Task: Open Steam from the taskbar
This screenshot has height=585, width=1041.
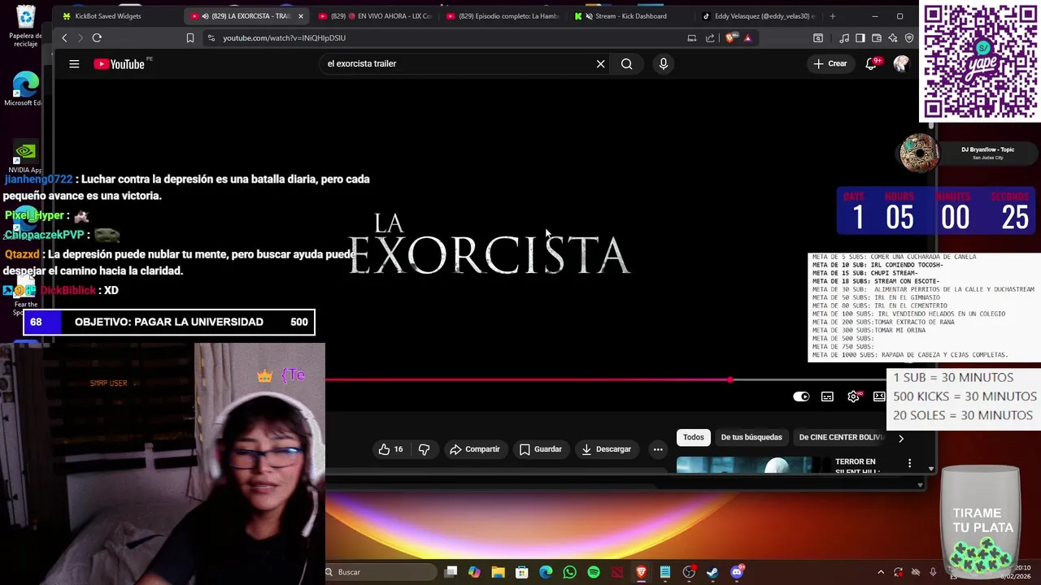Action: [712, 572]
